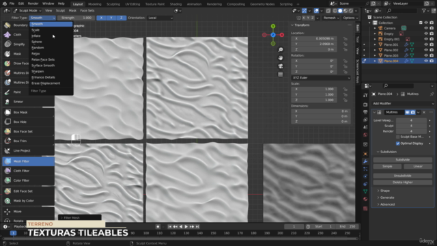Click the blue Z axis on navigation gizmo
Viewport: 437px width, 246px height.
point(273,35)
